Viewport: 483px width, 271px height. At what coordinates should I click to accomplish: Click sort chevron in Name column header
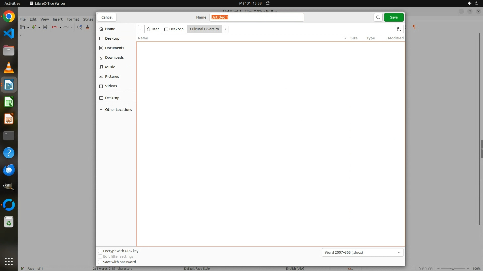(345, 38)
